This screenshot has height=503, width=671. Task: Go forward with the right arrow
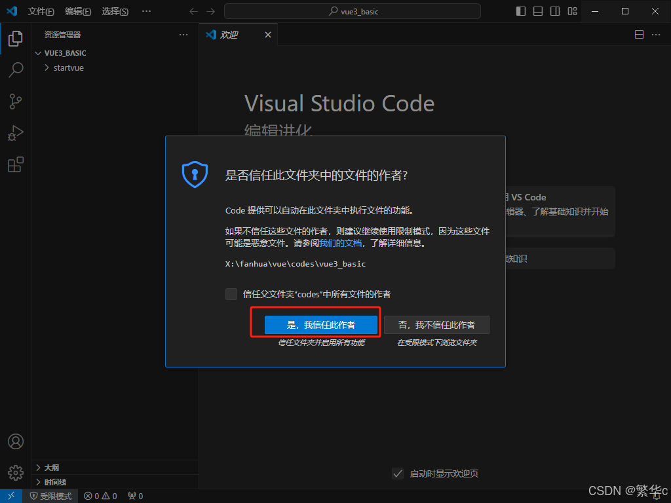point(210,12)
